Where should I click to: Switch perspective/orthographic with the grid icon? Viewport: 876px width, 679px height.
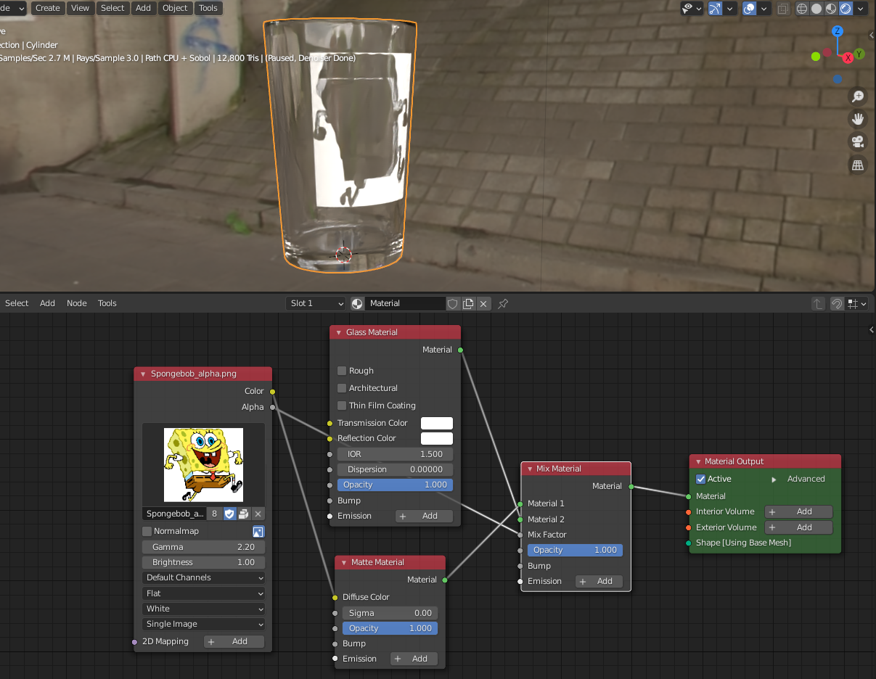[858, 165]
